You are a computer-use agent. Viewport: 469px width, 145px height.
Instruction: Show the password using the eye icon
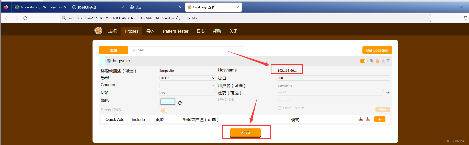tap(388, 93)
